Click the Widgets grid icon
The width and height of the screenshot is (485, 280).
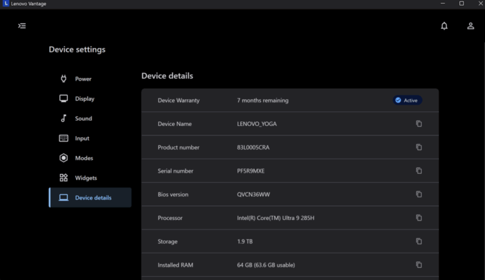click(x=63, y=178)
